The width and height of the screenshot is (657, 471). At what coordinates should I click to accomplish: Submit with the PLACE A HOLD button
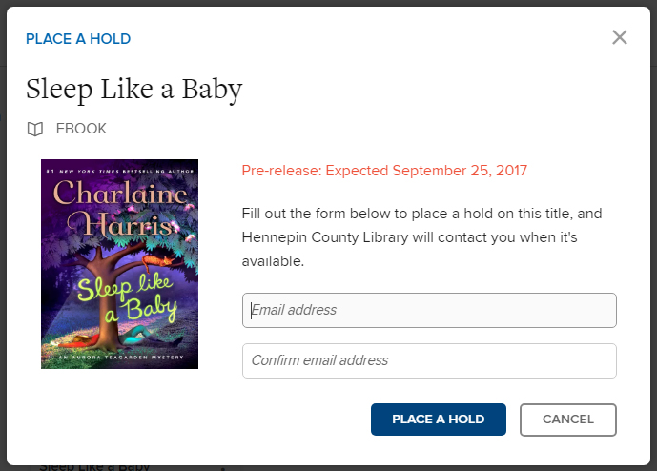click(439, 420)
